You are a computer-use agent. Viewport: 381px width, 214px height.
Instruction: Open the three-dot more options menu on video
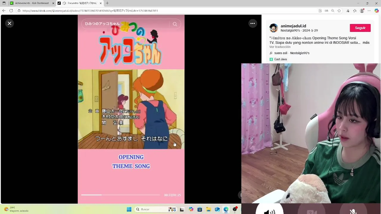point(252,23)
